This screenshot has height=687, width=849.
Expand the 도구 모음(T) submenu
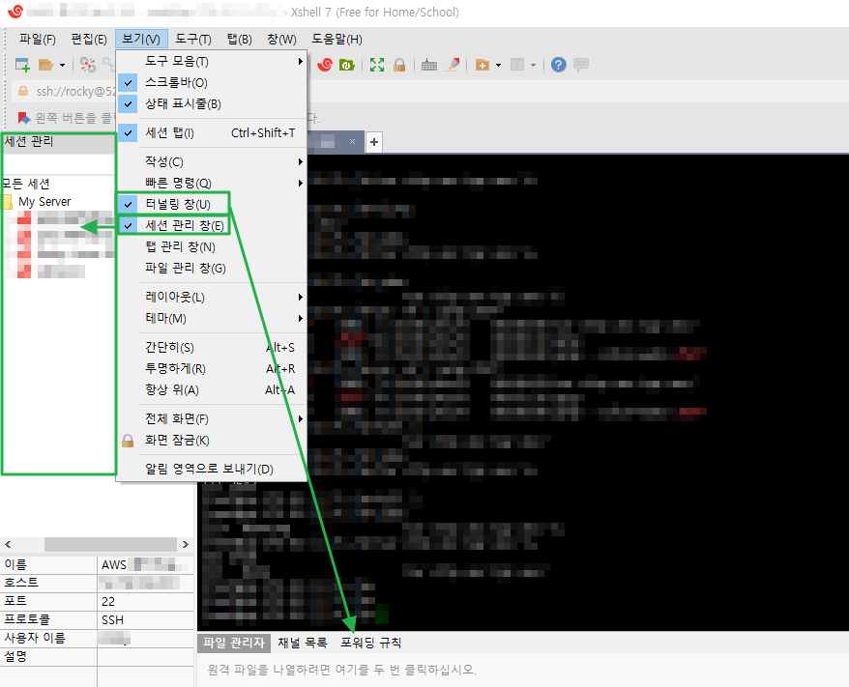coord(212,61)
